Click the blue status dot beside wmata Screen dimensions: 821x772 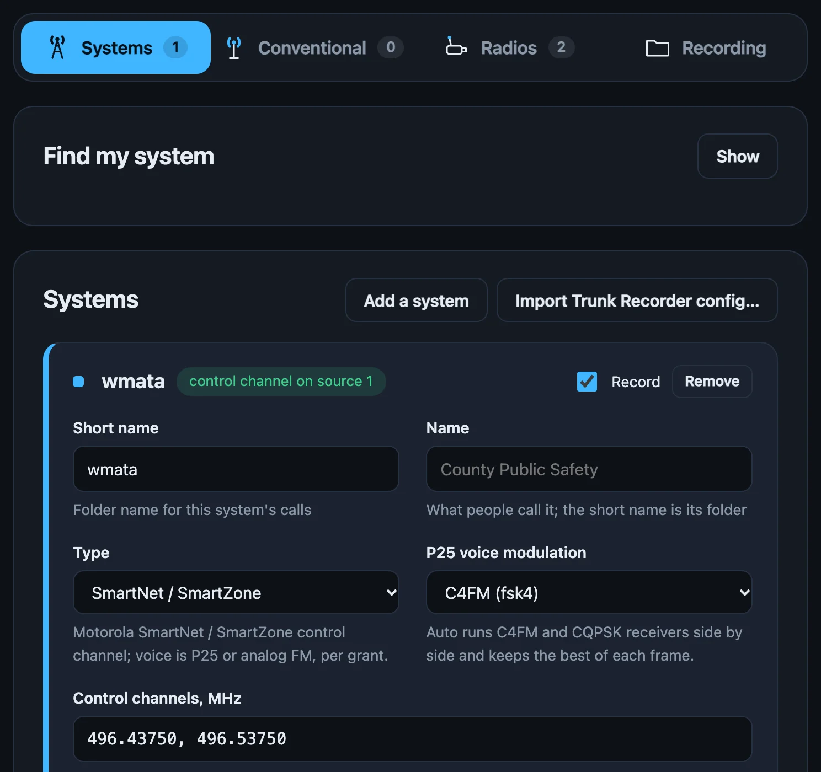78,382
